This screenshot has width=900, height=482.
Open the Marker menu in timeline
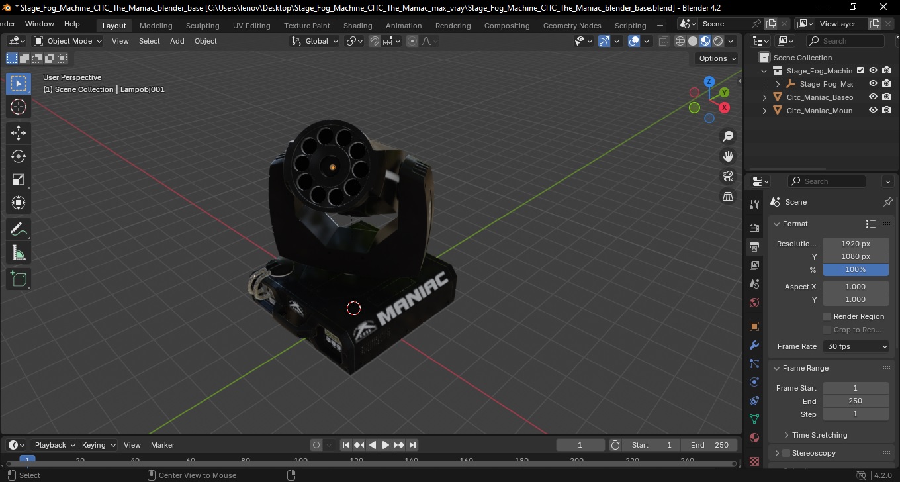tap(163, 445)
